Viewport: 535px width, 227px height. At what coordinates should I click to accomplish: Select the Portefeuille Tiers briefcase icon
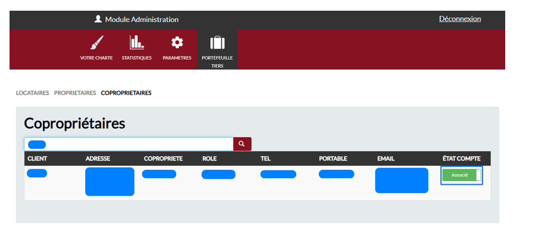click(217, 43)
